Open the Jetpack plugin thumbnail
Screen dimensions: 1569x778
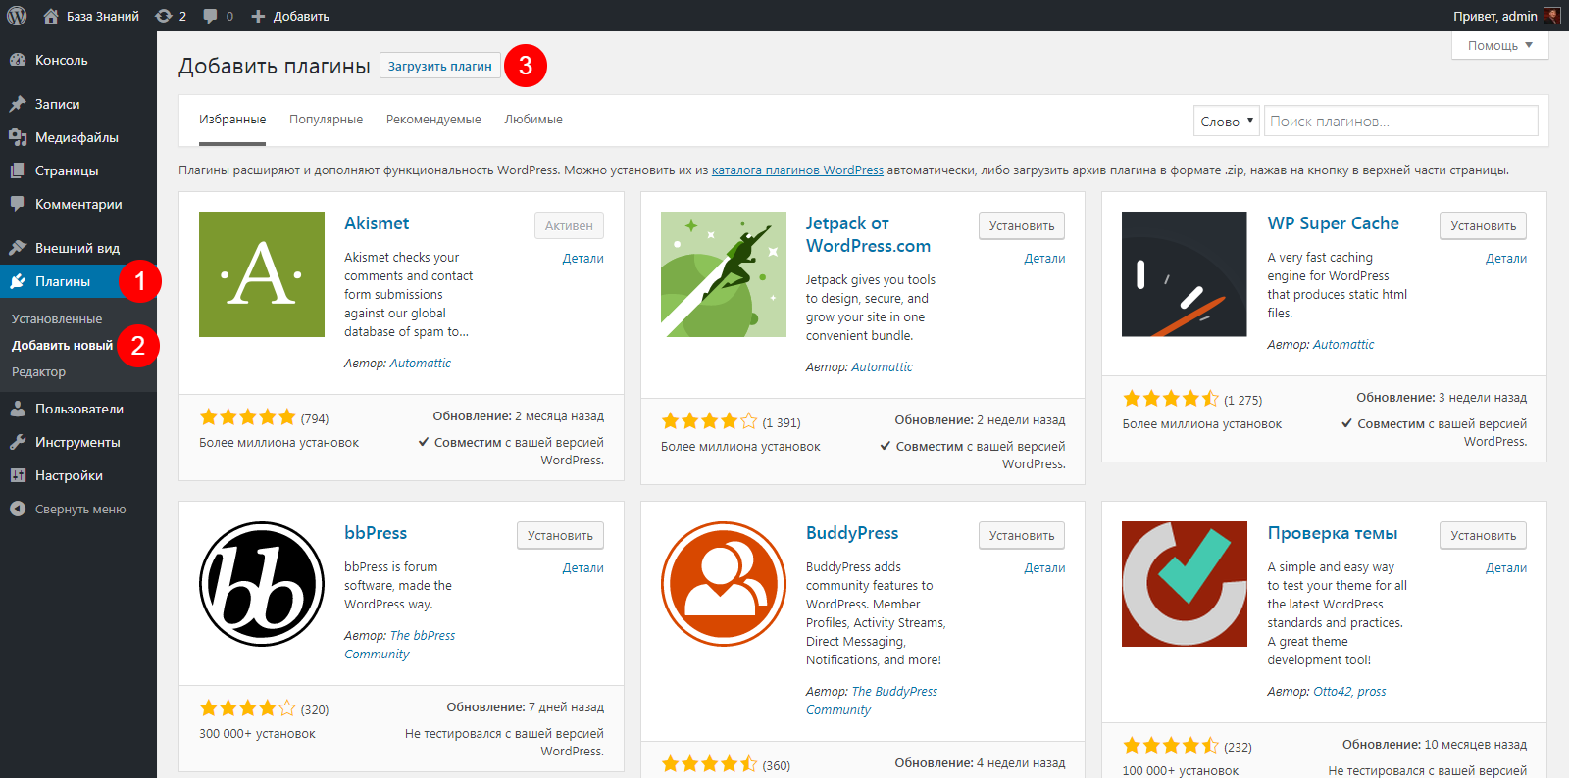point(724,274)
